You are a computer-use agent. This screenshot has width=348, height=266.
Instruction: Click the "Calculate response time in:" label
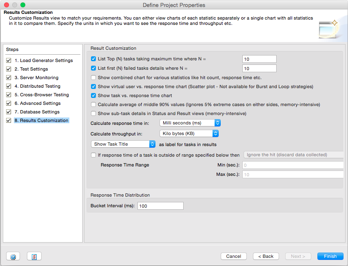120,123
